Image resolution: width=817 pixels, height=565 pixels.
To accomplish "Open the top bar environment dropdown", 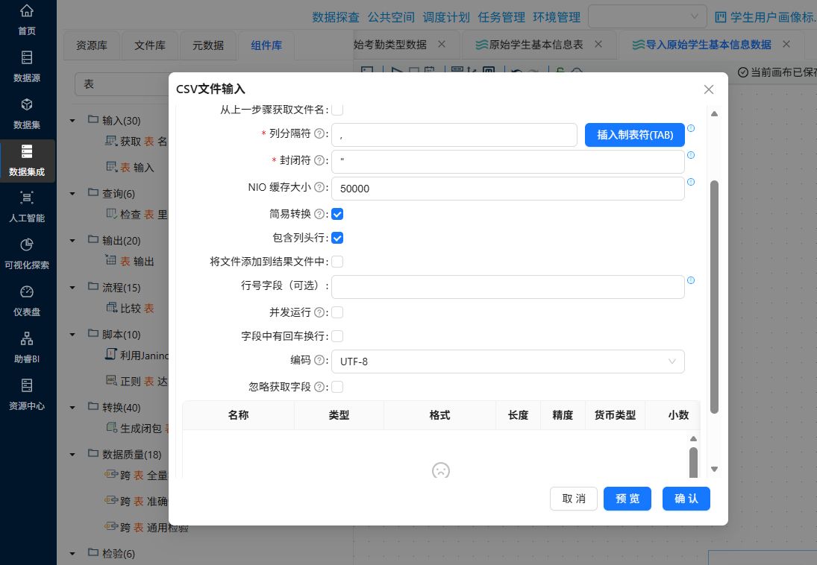I will point(648,16).
